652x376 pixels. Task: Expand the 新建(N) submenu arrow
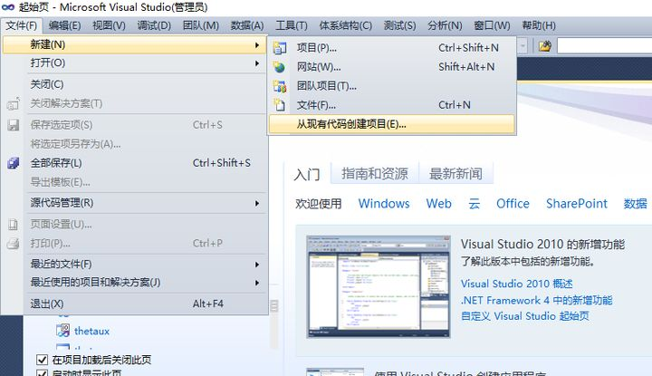coord(257,45)
